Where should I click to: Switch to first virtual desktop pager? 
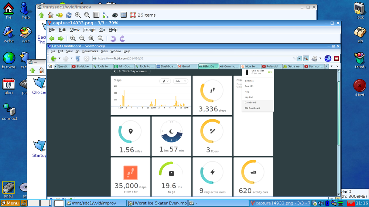coord(33,203)
